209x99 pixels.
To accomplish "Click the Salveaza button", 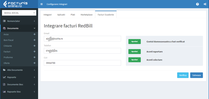I will pyautogui.click(x=196, y=75).
